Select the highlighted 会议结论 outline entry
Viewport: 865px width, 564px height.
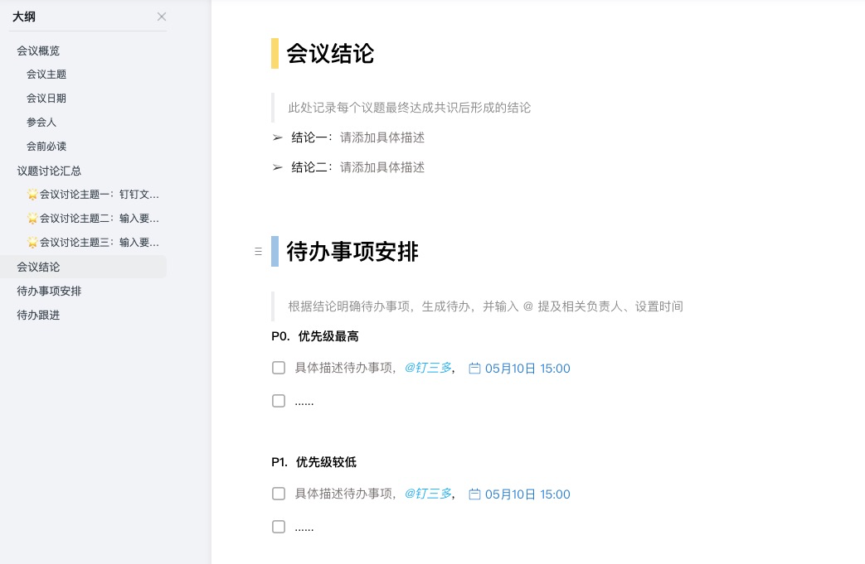(38, 267)
